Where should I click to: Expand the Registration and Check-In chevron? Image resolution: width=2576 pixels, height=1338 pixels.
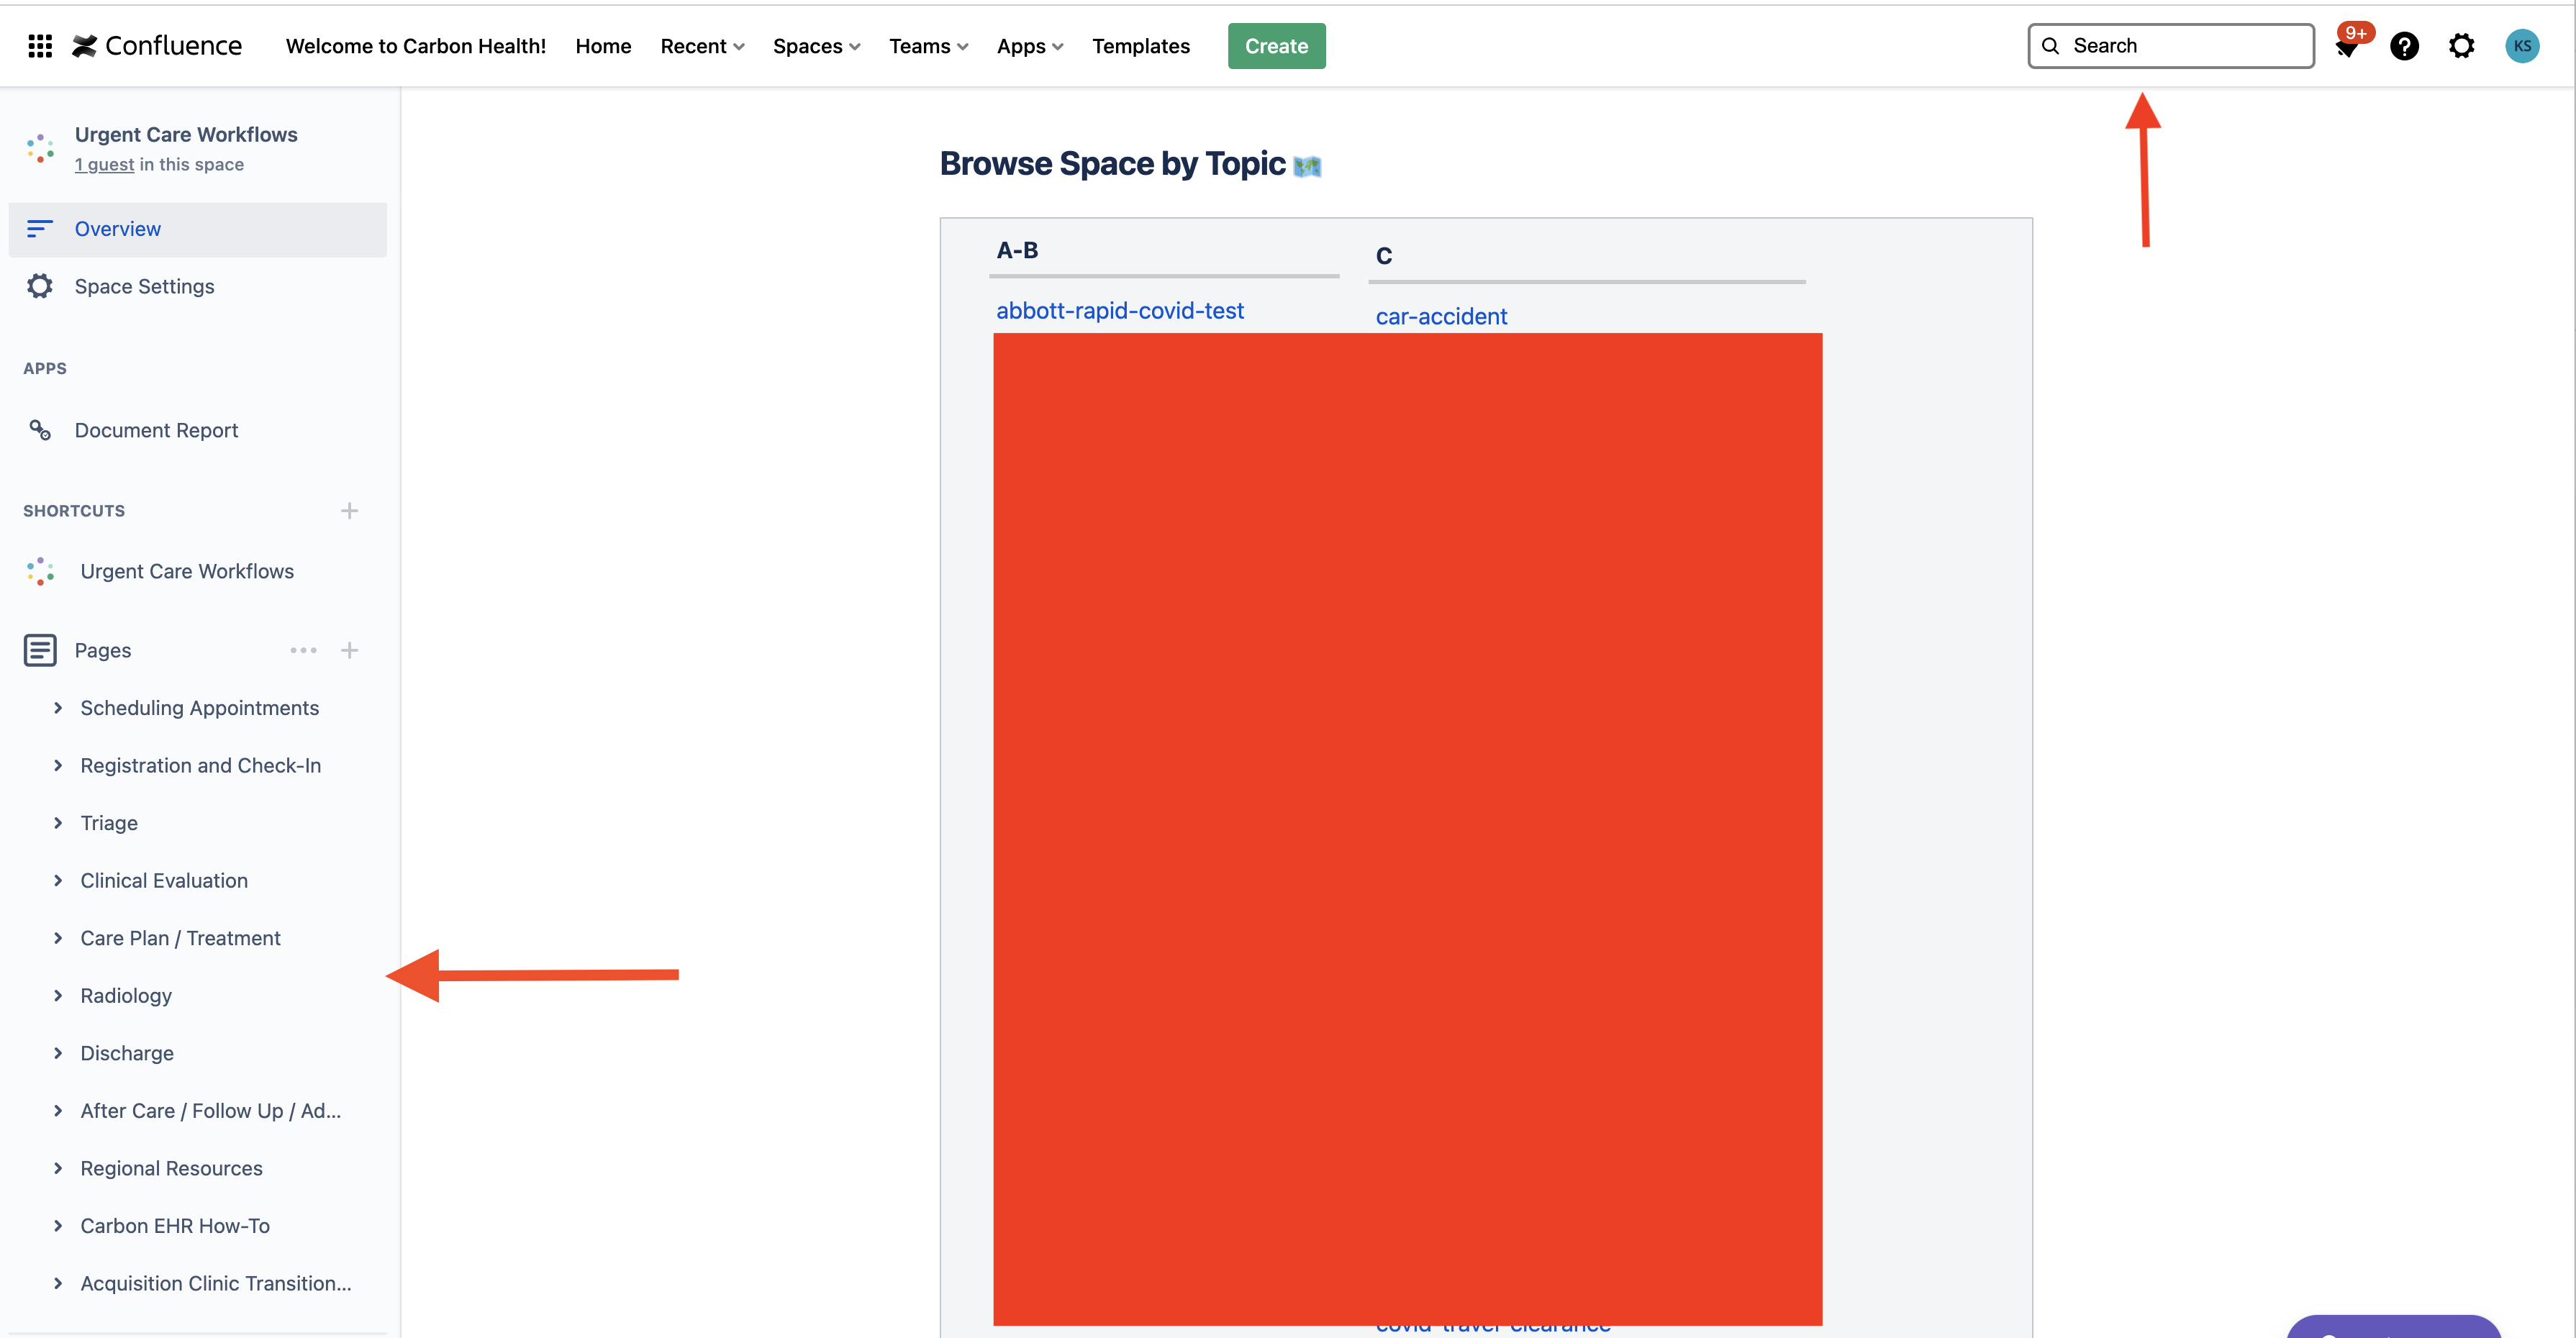click(x=58, y=765)
